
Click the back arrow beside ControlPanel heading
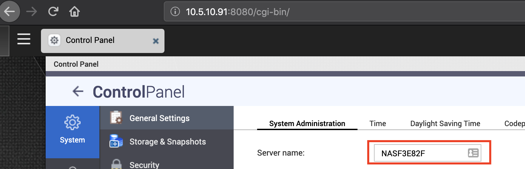pos(78,91)
